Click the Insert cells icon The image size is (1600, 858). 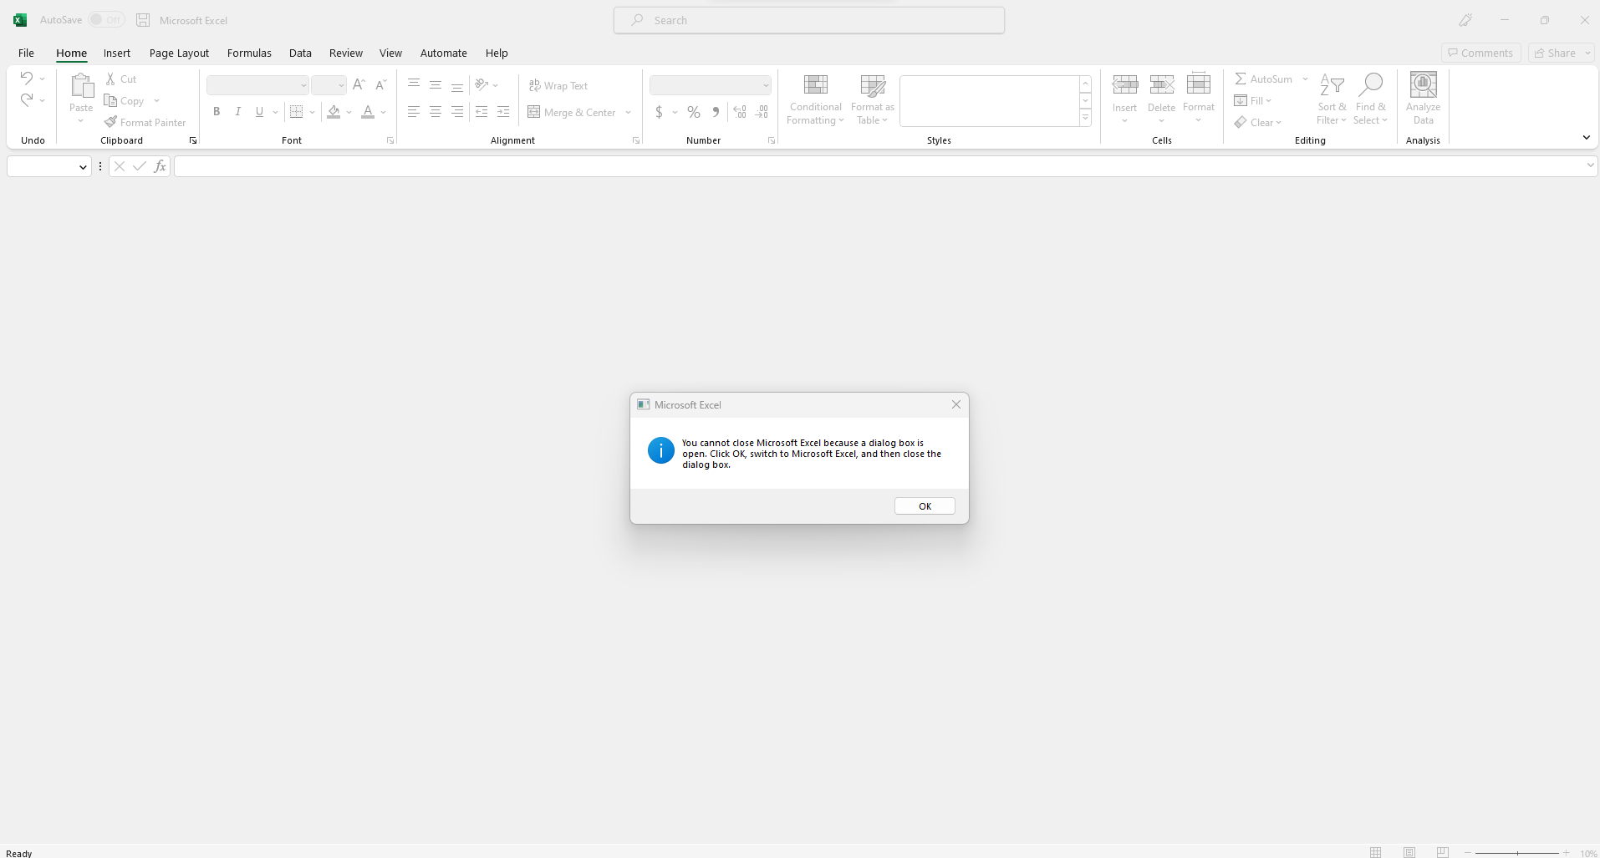[x=1125, y=84]
